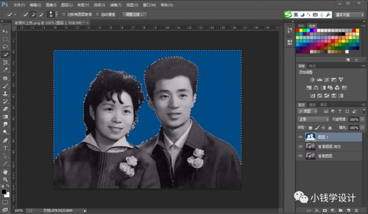Select the Crop tool
Image resolution: width=368 pixels, height=214 pixels.
pos(5,62)
